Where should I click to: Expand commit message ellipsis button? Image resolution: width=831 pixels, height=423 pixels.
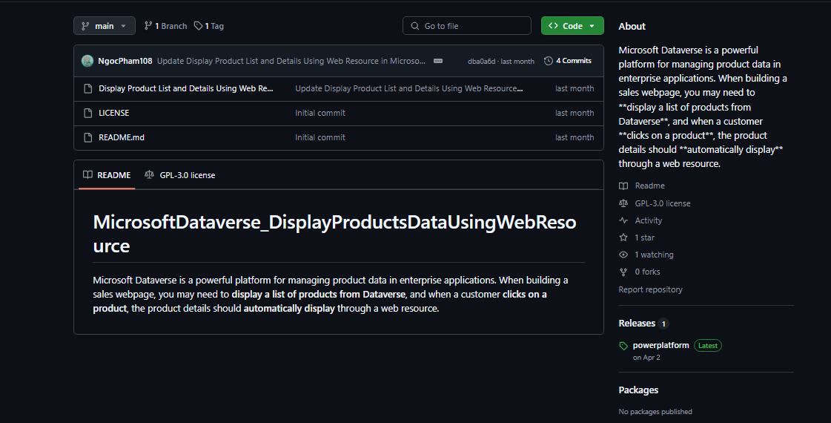[438, 61]
